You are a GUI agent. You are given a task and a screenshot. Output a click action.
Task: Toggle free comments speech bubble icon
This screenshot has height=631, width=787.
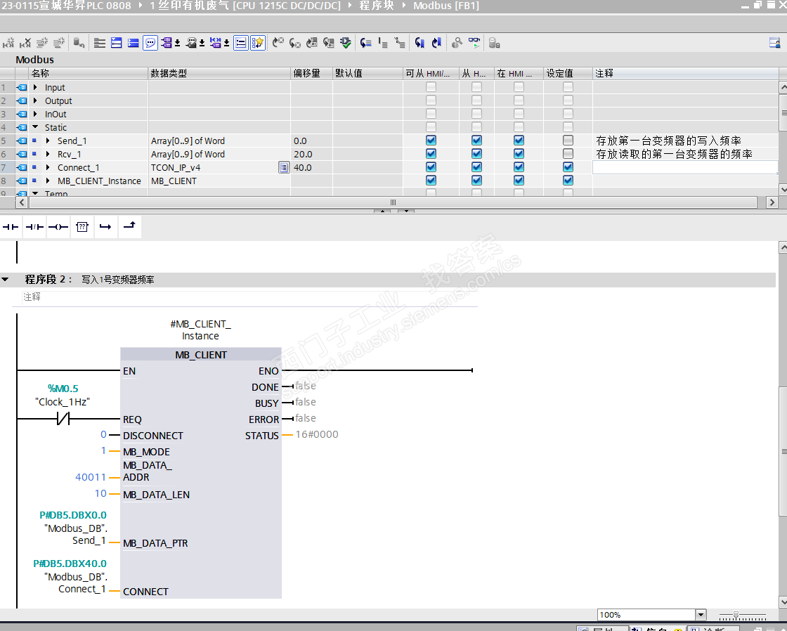point(150,43)
